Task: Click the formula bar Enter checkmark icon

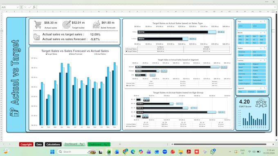Action: click(x=29, y=7)
